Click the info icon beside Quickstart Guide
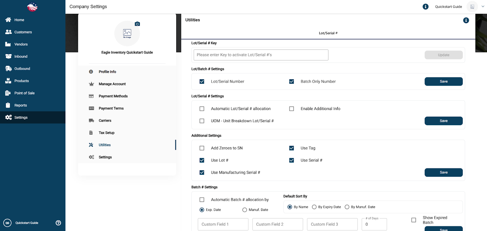 (x=426, y=7)
